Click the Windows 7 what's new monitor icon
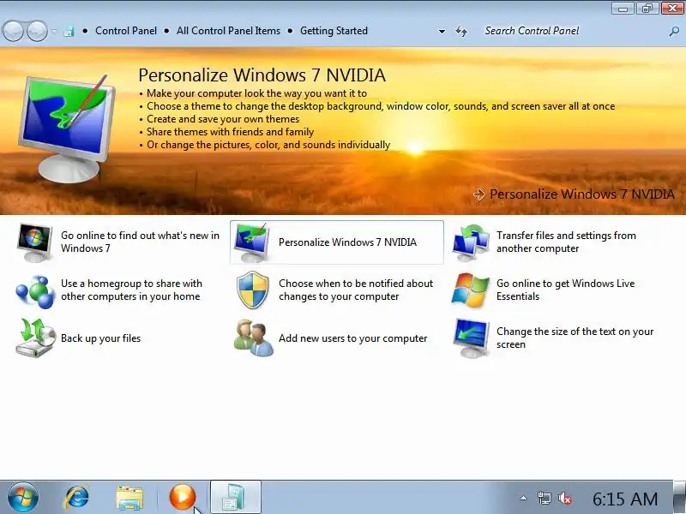The height and width of the screenshot is (514, 686). pos(34,242)
